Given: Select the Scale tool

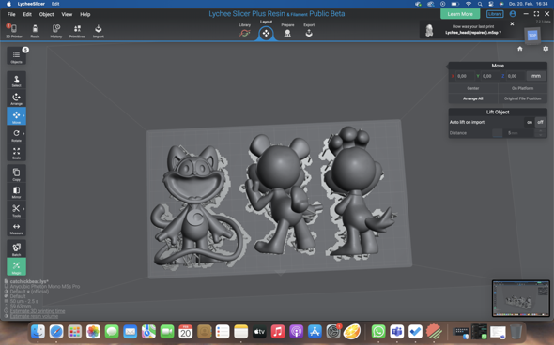Looking at the screenshot, I should point(16,153).
